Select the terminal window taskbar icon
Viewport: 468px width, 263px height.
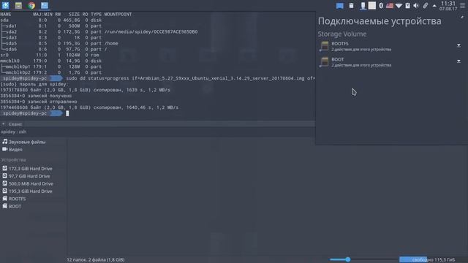(x=45, y=5)
